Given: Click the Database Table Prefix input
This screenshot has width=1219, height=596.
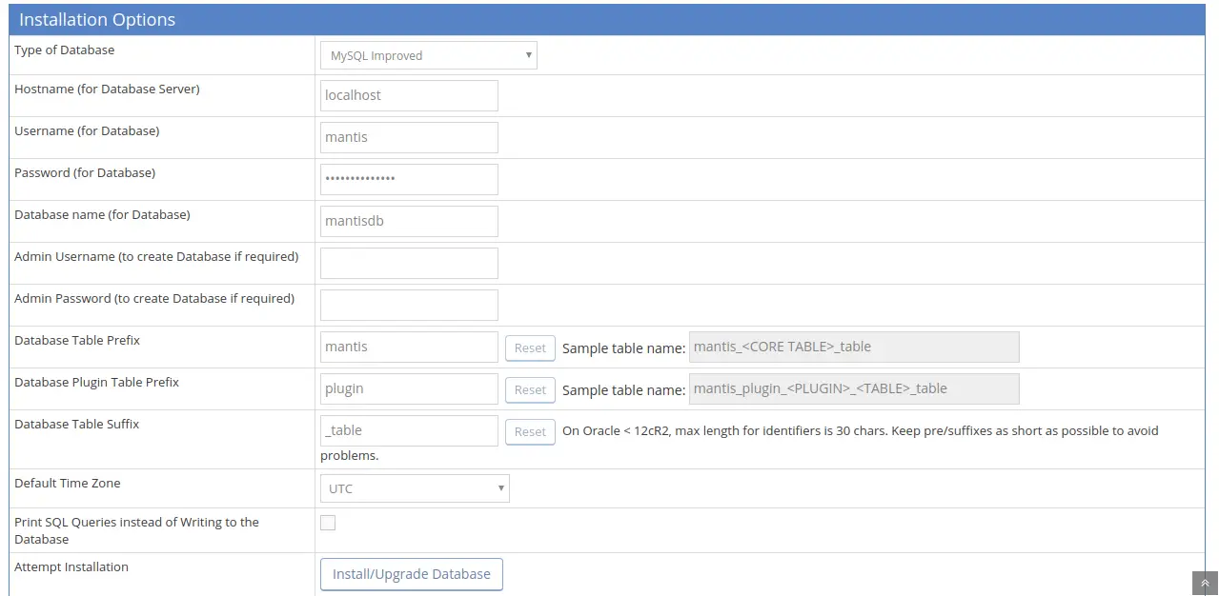Looking at the screenshot, I should click(x=409, y=347).
